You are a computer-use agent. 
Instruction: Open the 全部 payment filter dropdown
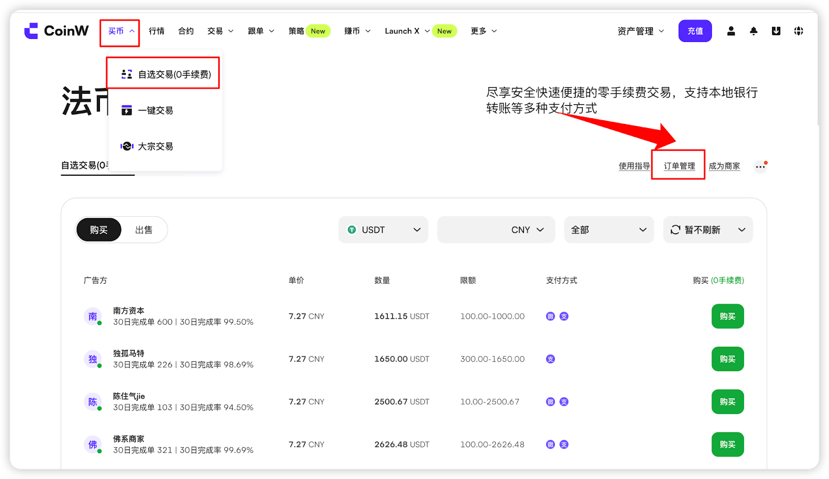point(609,230)
